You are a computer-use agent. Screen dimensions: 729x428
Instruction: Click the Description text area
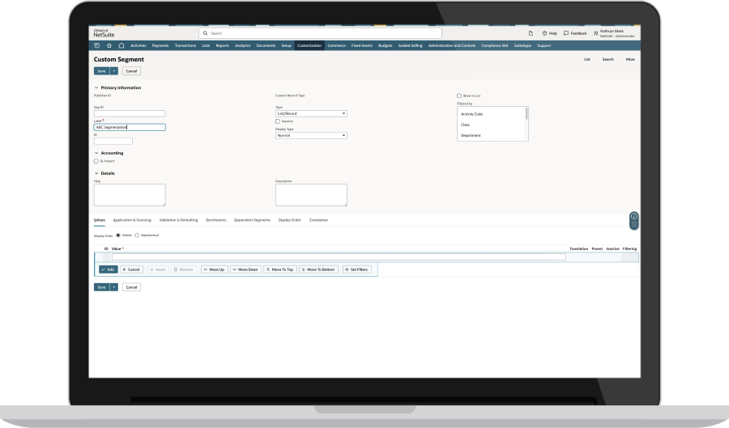point(311,194)
